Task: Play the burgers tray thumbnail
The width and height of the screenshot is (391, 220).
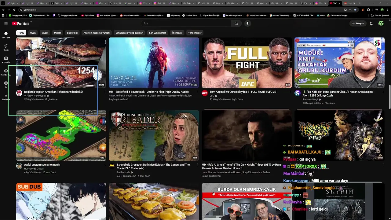Action: [154, 201]
